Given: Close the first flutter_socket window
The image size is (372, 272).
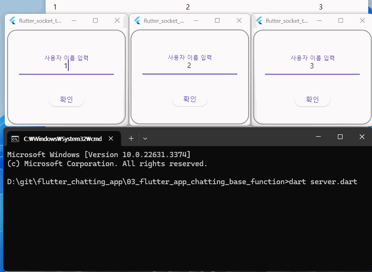Looking at the screenshot, I should point(117,21).
